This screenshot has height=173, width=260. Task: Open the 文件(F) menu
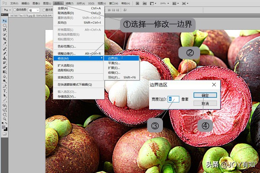click(x=14, y=3)
